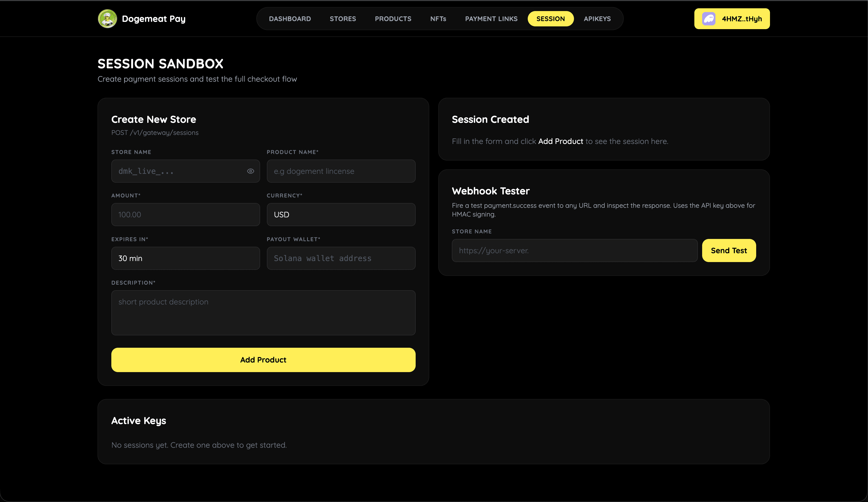Switch to the Products tab
Screen dimensions: 868x502
coord(393,19)
